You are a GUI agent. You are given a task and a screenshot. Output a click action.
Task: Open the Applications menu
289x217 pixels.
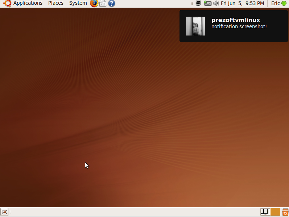pyautogui.click(x=28, y=3)
